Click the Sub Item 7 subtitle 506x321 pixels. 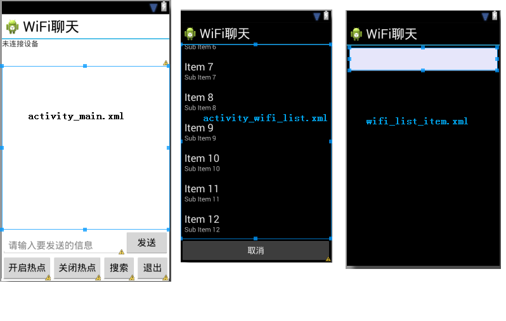(x=200, y=77)
